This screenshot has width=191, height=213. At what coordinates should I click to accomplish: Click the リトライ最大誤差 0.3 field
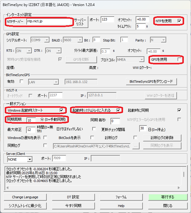[x=105, y=51]
